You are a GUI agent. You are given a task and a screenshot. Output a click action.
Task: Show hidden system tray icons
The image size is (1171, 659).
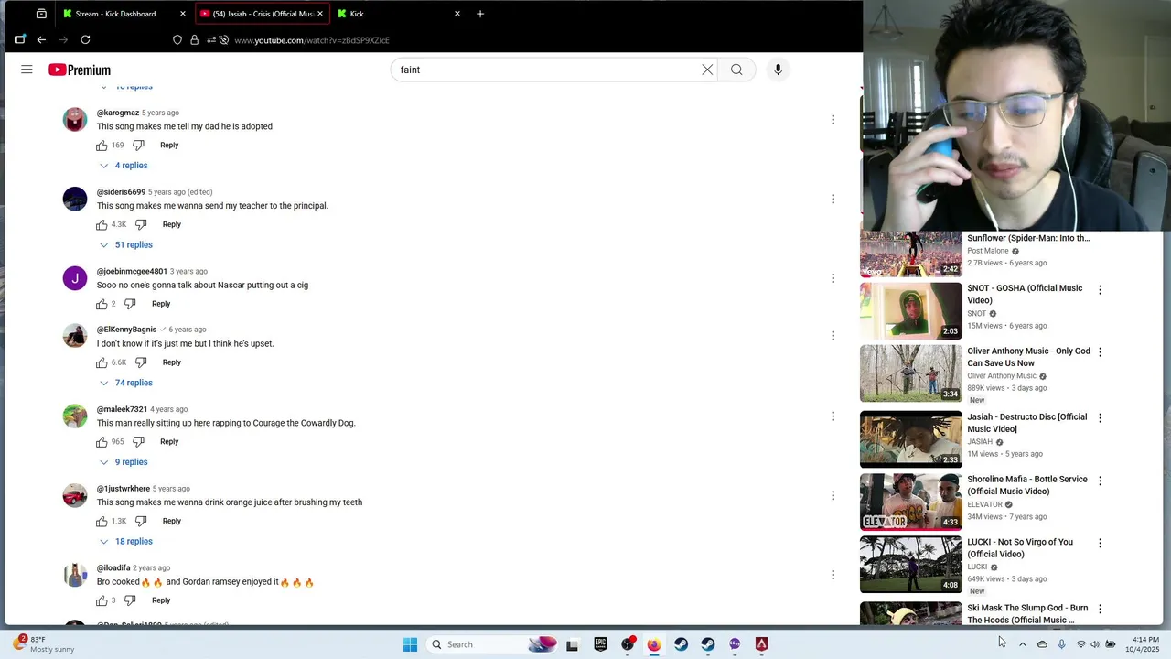(1022, 644)
